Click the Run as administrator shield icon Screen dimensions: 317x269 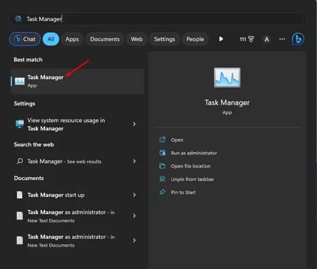coord(162,153)
